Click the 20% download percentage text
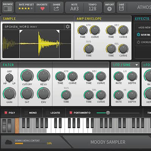This screenshot has height=151, width=151. coord(49,143)
